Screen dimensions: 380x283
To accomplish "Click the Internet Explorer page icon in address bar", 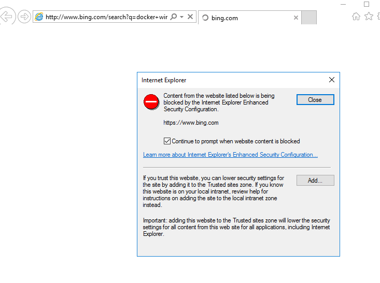I will (39, 17).
